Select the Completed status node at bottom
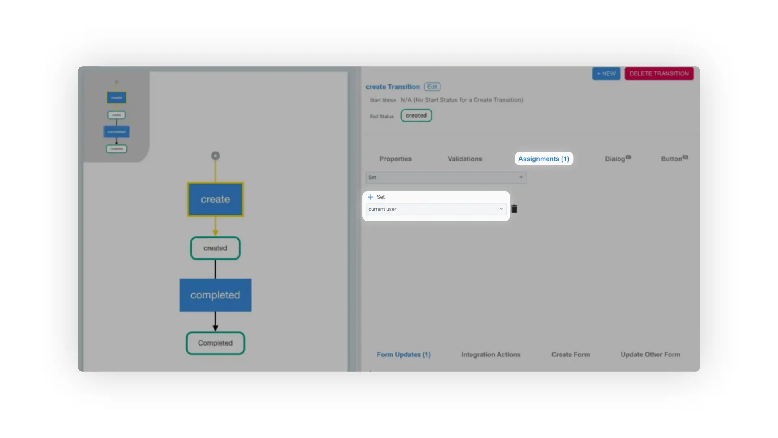The width and height of the screenshot is (778, 438). [x=215, y=343]
